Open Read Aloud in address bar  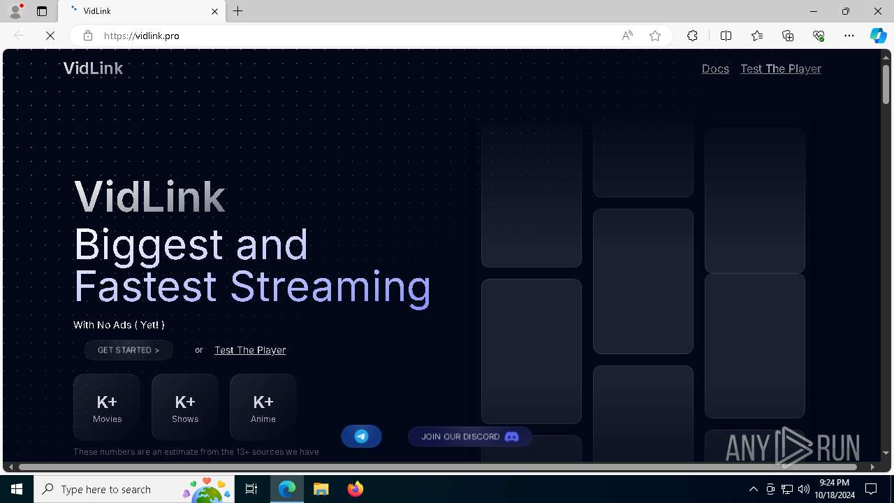point(627,36)
